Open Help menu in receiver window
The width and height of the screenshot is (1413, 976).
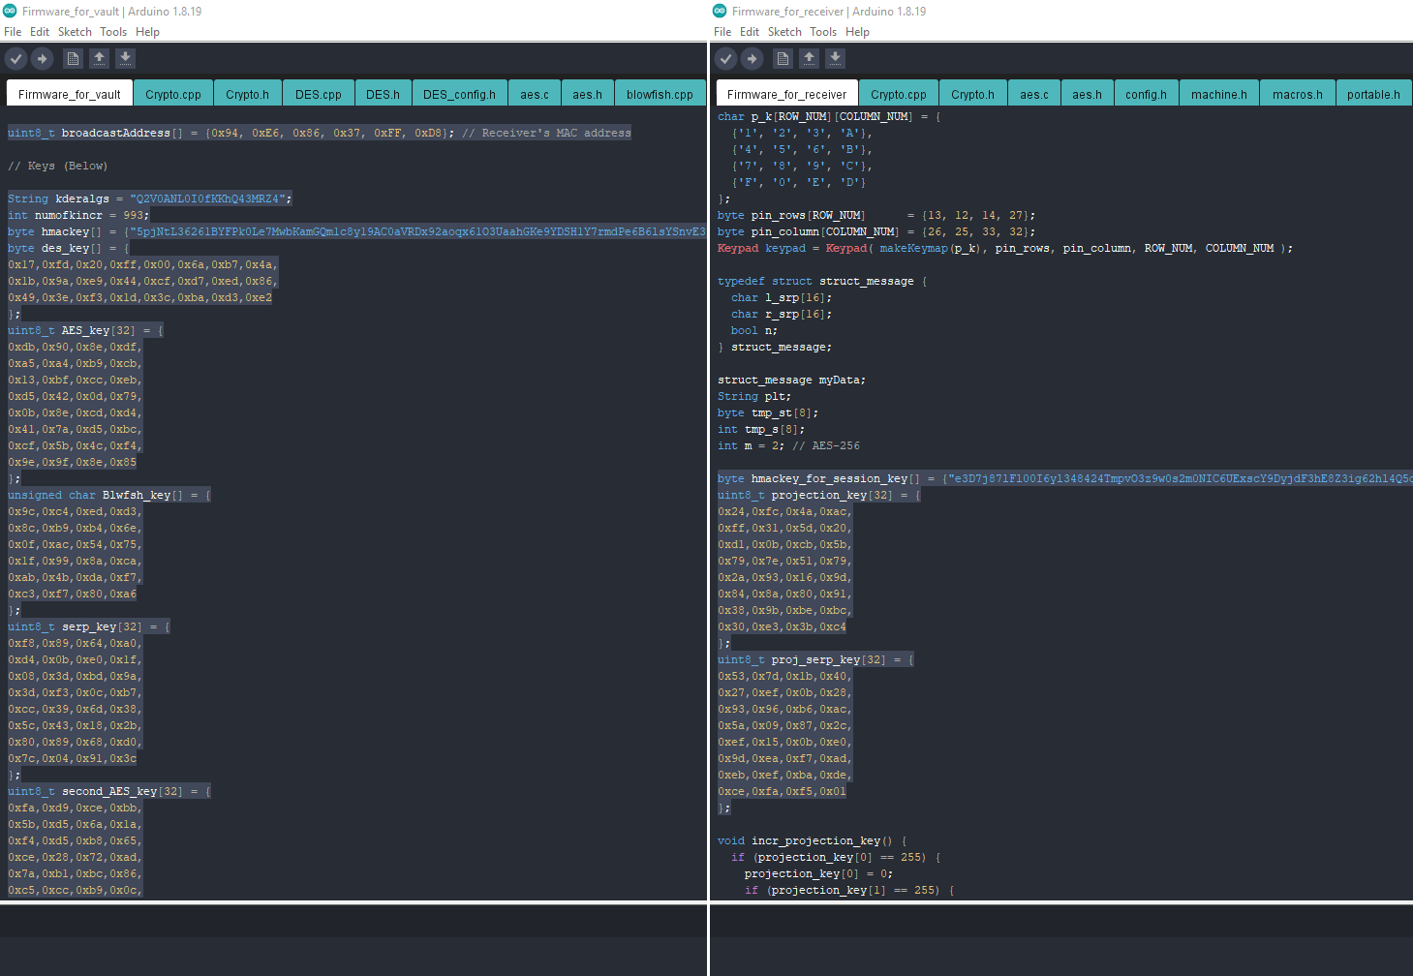857,32
